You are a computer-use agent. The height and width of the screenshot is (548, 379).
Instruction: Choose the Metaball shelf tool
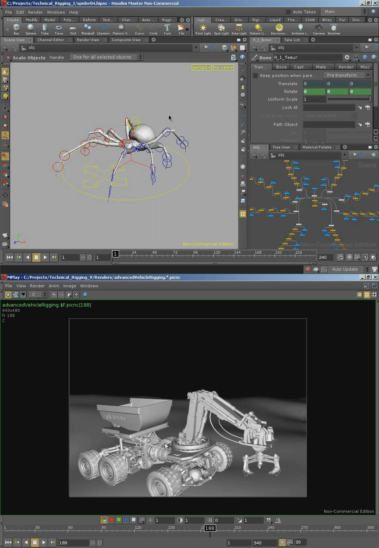(87, 29)
